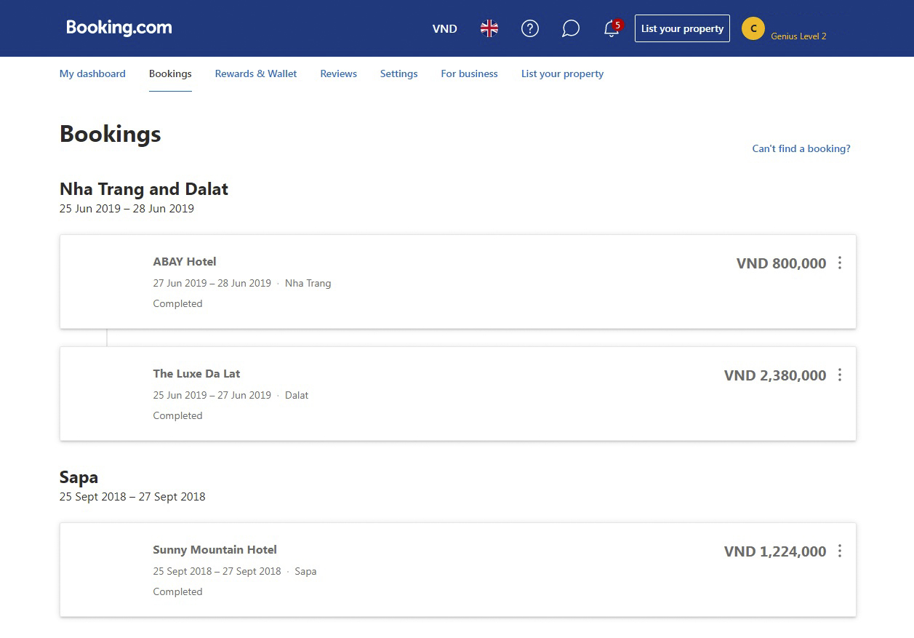Click VND 800,000 price
The height and width of the screenshot is (638, 914).
pos(781,263)
